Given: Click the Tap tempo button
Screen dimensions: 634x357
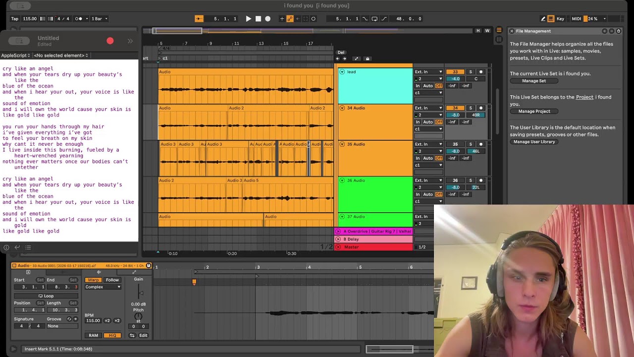Looking at the screenshot, I should click(x=15, y=19).
